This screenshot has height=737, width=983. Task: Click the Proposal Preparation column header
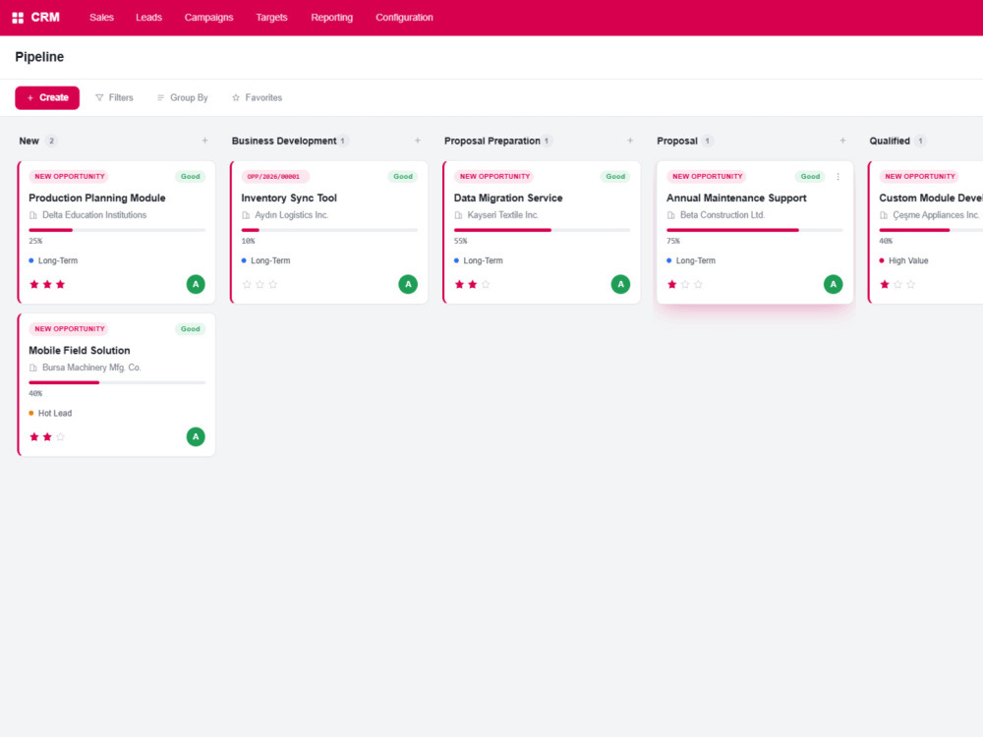tap(492, 141)
